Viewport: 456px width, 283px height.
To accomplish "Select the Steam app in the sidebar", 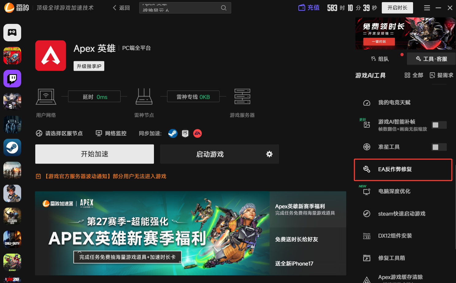I will click(x=12, y=148).
